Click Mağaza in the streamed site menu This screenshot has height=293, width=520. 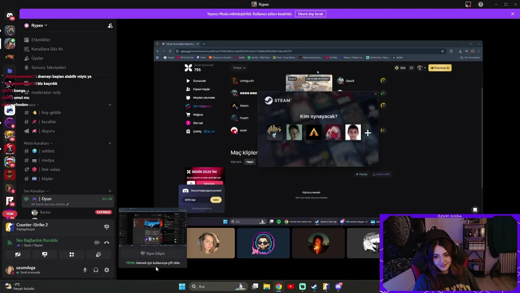[195, 114]
